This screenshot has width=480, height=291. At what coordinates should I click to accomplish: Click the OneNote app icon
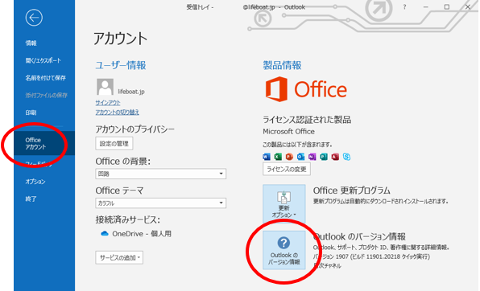(x=312, y=157)
